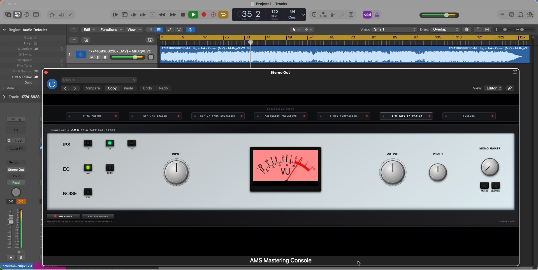Open the Edit menu in Tracks area

coord(89,30)
